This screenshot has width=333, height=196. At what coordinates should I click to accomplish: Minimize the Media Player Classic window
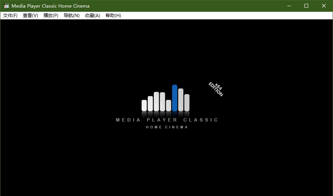(289, 6)
